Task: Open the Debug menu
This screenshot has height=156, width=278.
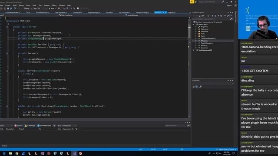Action: (21, 5)
